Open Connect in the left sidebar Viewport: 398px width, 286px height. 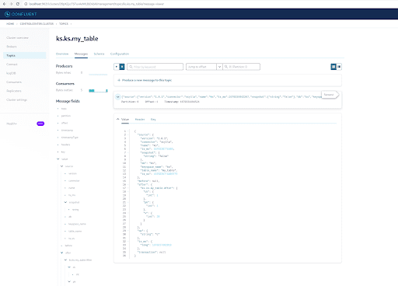(12, 65)
